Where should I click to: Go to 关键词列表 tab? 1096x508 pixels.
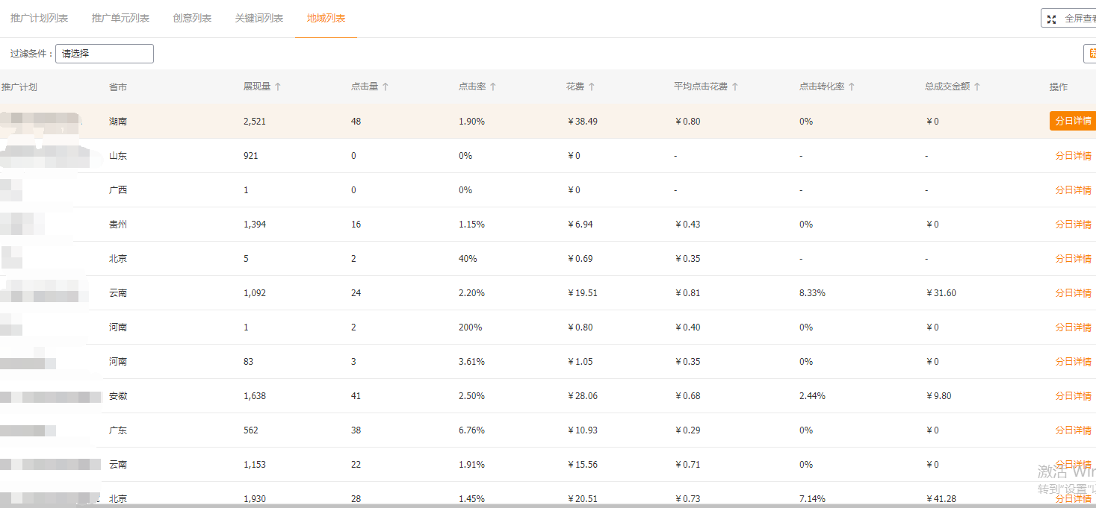(259, 18)
